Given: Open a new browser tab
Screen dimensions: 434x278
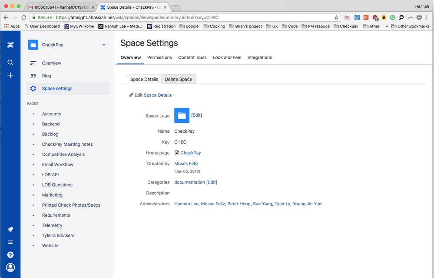Looking at the screenshot, I should click(x=176, y=8).
